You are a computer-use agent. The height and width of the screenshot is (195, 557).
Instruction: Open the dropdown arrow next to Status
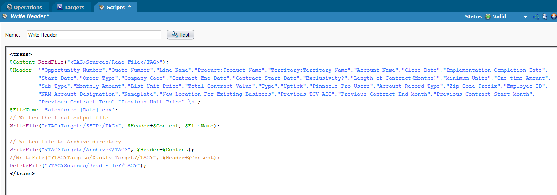coord(525,17)
